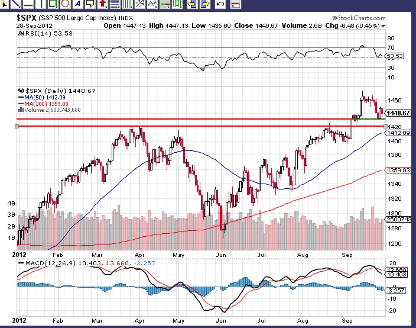Click the 10.403 MACD value tag
Viewport: 416px width, 328px height.
point(396,274)
